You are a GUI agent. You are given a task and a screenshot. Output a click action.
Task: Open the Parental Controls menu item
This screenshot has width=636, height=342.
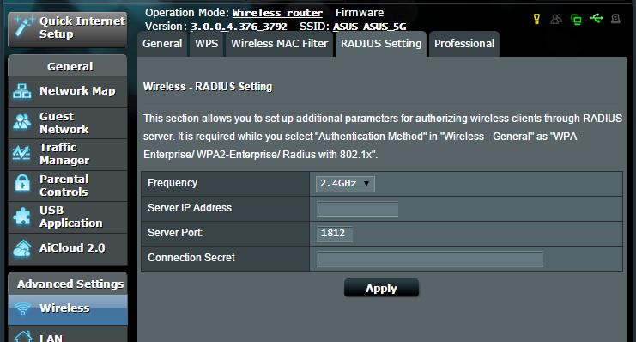(68, 186)
